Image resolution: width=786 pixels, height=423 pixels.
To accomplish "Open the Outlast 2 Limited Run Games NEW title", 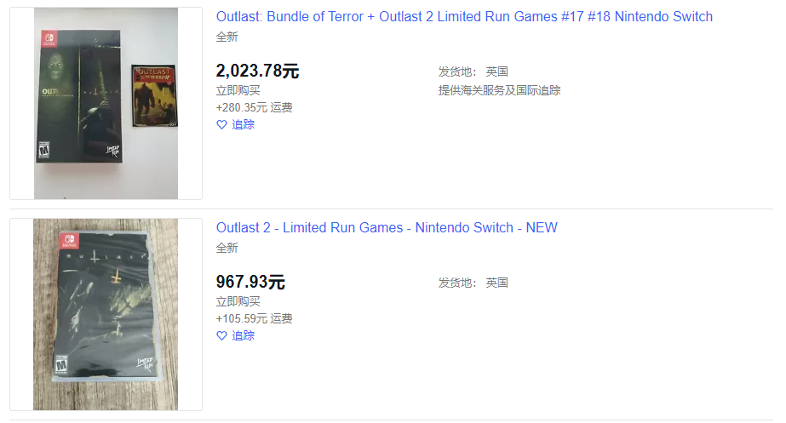I will click(x=387, y=227).
